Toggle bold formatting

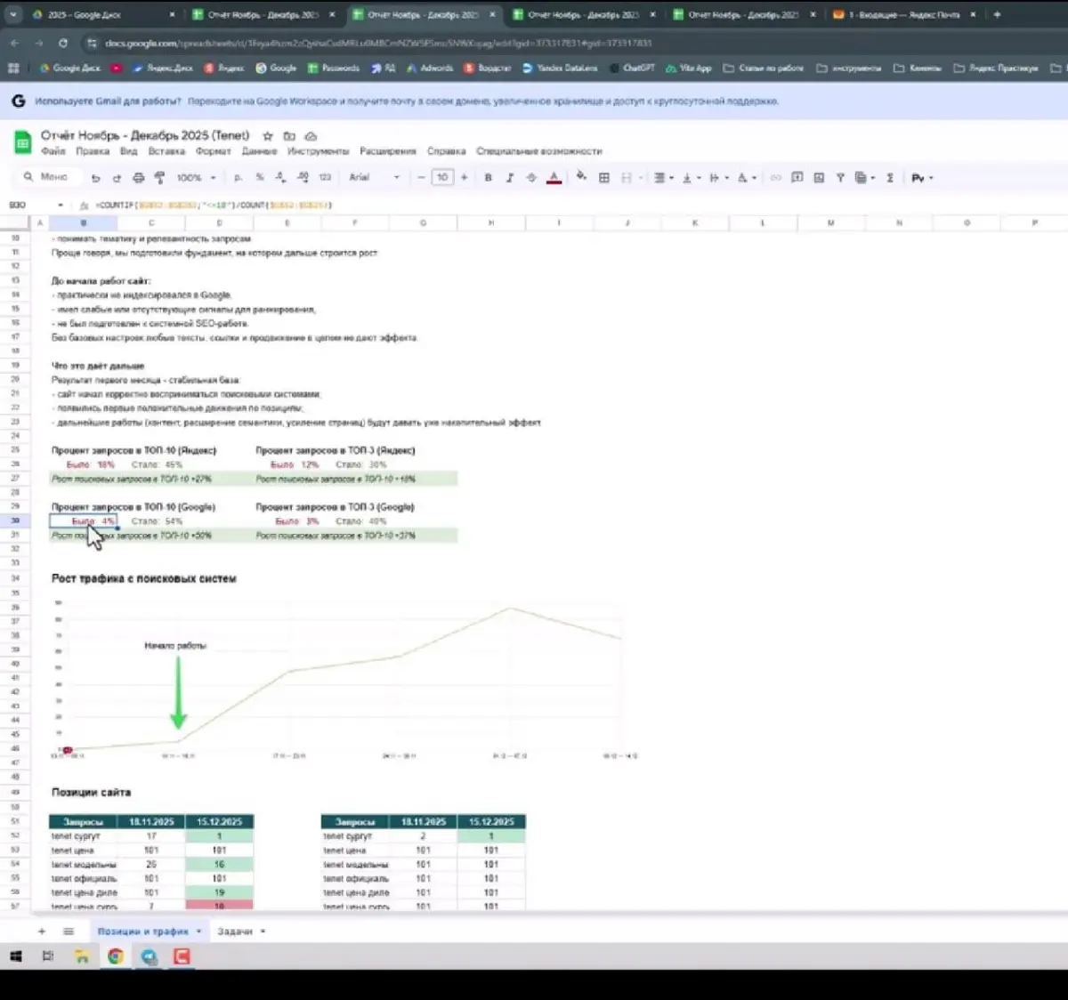pos(488,178)
